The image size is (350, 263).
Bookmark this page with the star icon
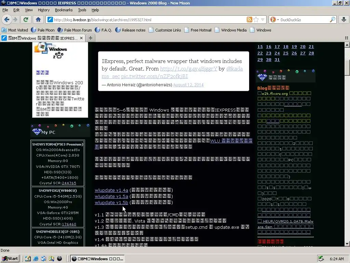tap(256, 20)
